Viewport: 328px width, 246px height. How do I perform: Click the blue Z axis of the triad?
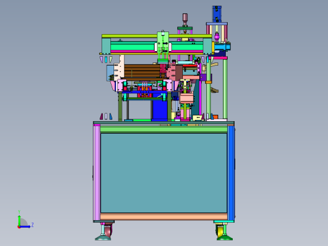tap(25, 227)
